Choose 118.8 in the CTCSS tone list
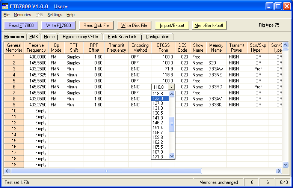Screen dimensions: 293x188 [160, 94]
